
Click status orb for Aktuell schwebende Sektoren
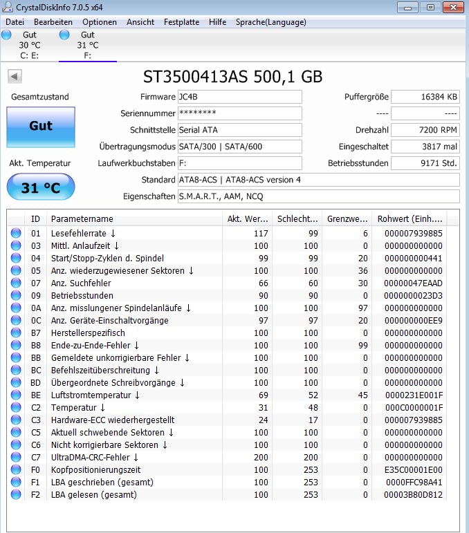point(16,432)
